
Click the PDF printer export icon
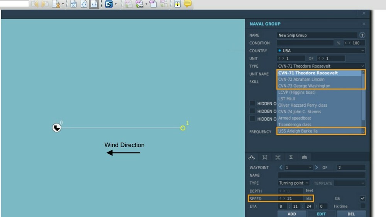(139, 4)
